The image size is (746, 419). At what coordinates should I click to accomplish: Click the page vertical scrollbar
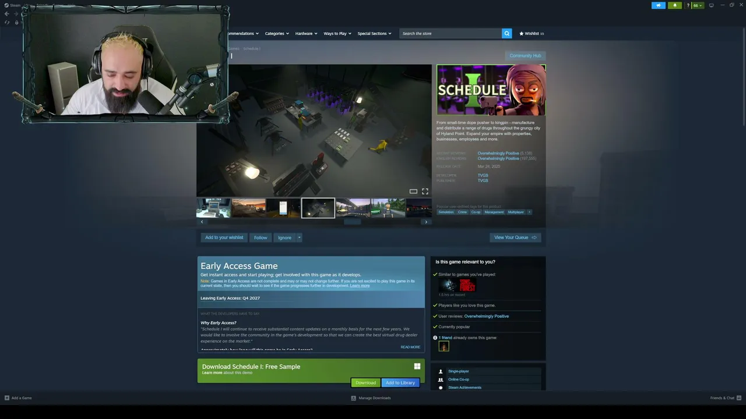pyautogui.click(x=743, y=76)
